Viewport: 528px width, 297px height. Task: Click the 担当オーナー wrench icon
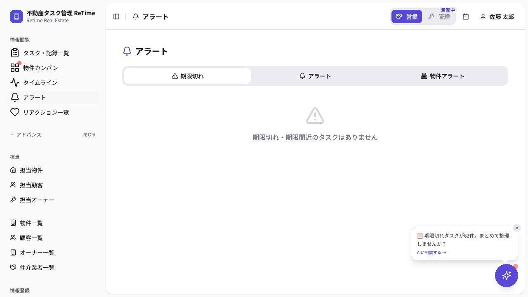tap(13, 200)
